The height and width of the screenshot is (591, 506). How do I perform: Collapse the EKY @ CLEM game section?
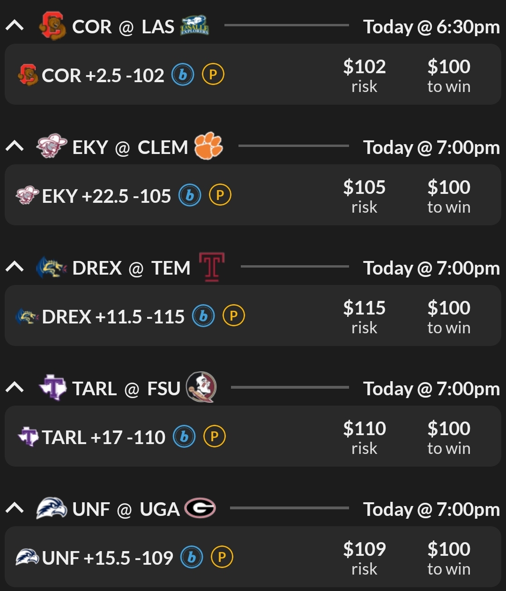pos(15,146)
